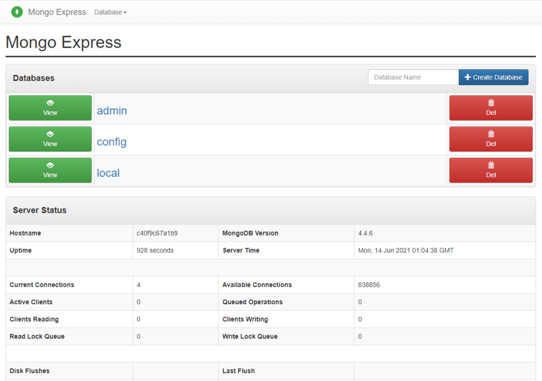Expand the Database dropdown menu
The image size is (542, 381).
[x=110, y=12]
